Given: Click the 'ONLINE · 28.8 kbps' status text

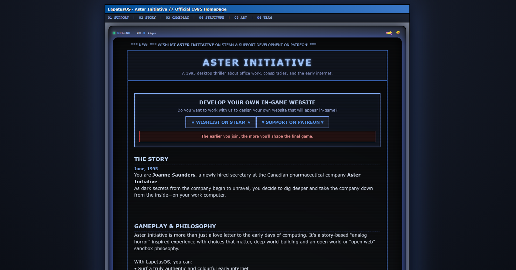Looking at the screenshot, I should coord(137,33).
